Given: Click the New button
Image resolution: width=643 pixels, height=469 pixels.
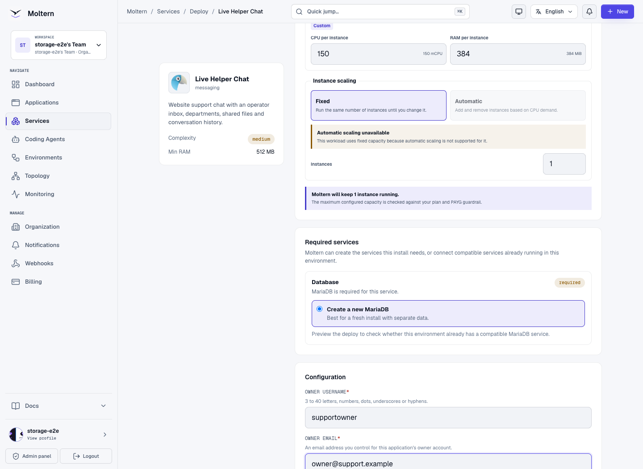Looking at the screenshot, I should (618, 12).
